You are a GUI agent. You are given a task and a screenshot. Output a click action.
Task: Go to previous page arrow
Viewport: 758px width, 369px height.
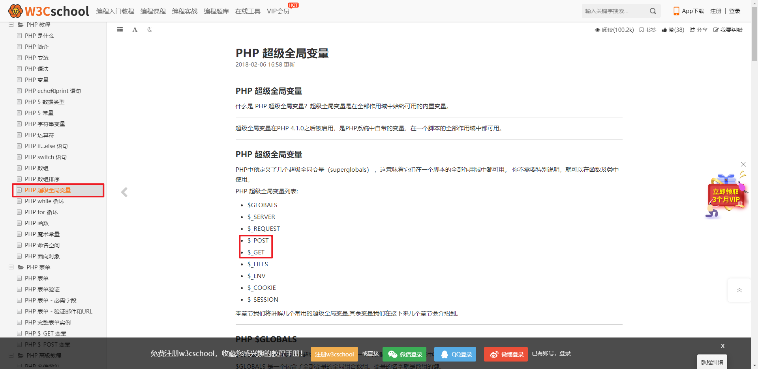[x=124, y=192]
